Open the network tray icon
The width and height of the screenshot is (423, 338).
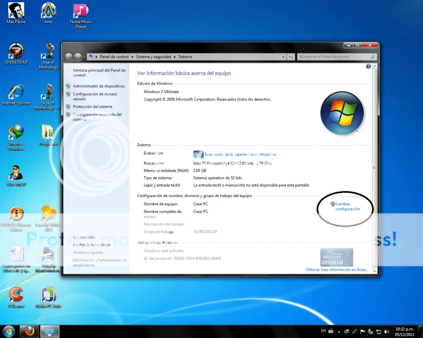[379, 331]
